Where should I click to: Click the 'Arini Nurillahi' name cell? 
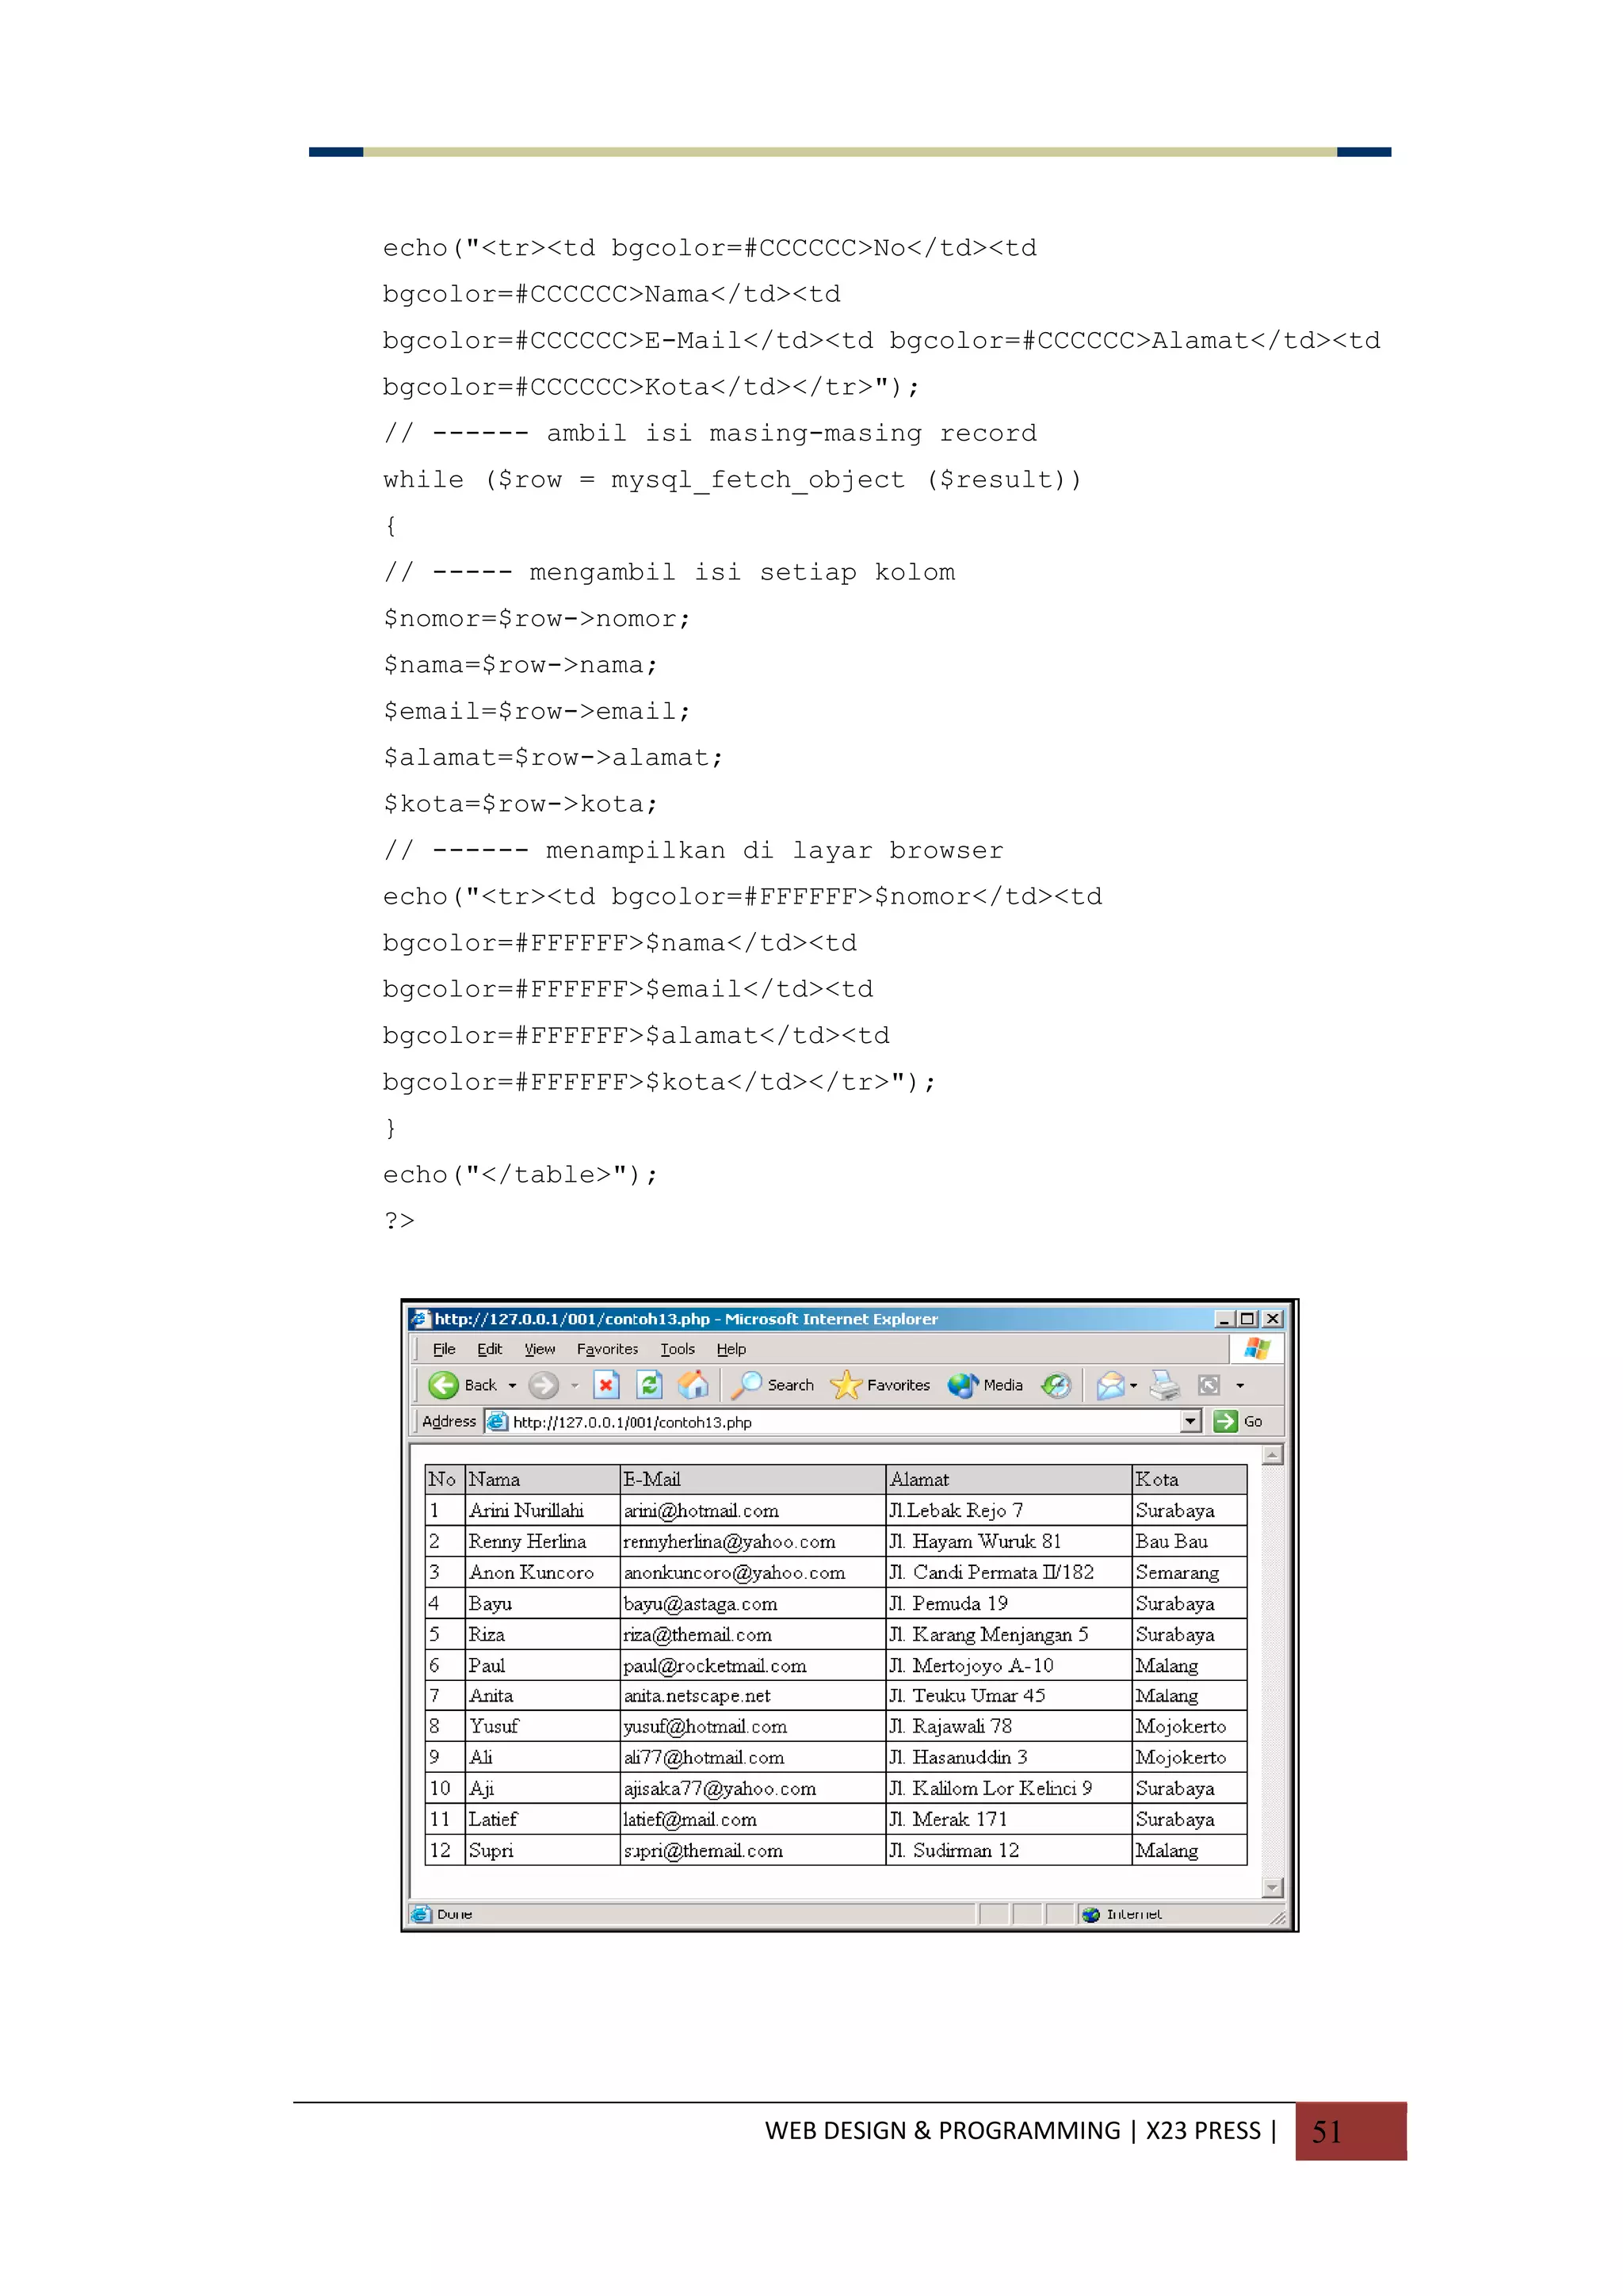pos(542,1510)
